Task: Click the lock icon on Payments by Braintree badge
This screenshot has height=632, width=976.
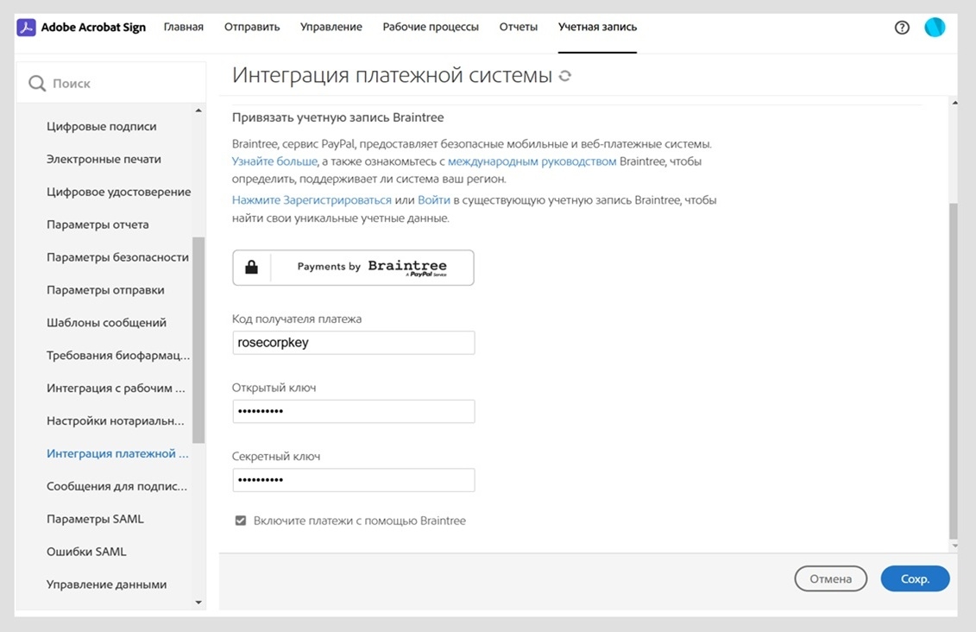Action: (x=251, y=267)
